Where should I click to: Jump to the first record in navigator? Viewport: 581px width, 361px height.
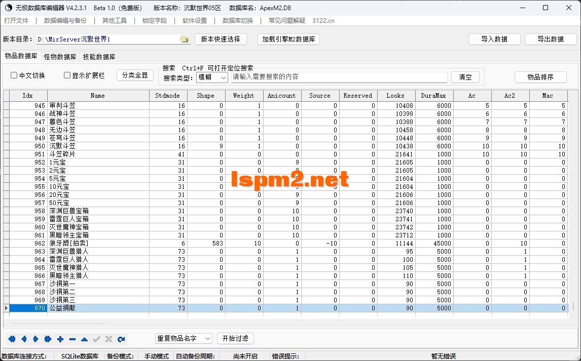coord(11,339)
